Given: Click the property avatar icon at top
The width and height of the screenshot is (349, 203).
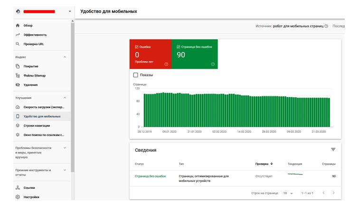Looking at the screenshot, I should click(x=18, y=11).
